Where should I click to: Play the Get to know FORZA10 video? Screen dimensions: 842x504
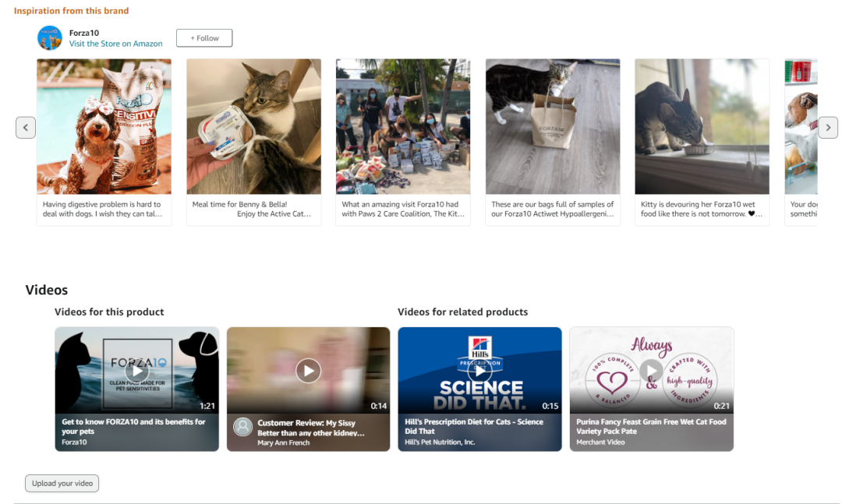(137, 370)
